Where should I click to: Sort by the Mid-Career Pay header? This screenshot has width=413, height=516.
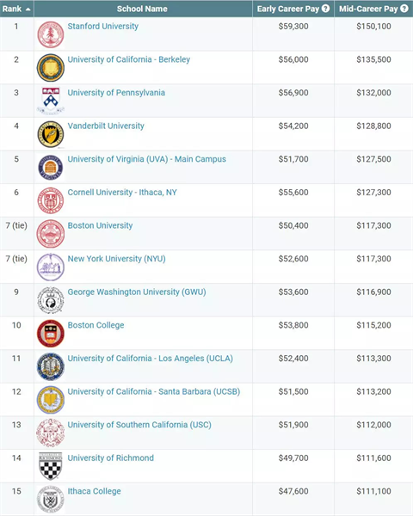point(368,9)
